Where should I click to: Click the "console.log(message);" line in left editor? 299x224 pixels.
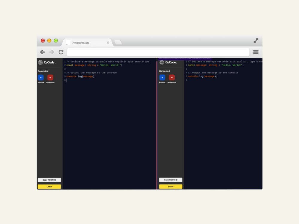[81, 76]
